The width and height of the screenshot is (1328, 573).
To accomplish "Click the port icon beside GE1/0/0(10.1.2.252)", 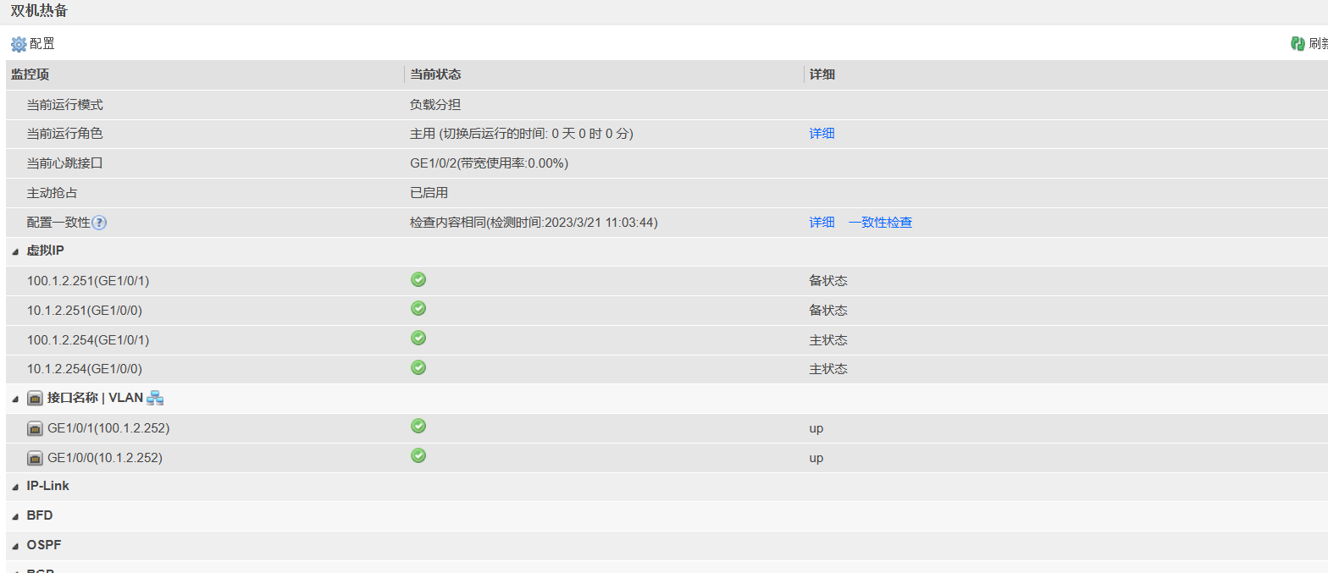I will coord(35,458).
